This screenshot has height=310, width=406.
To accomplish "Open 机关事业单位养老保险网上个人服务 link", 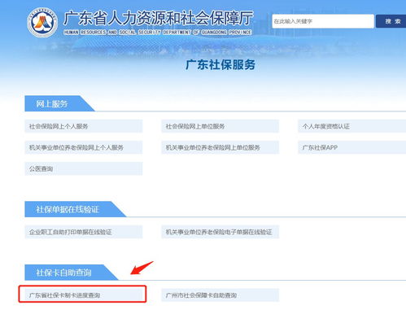I will click(x=84, y=147).
